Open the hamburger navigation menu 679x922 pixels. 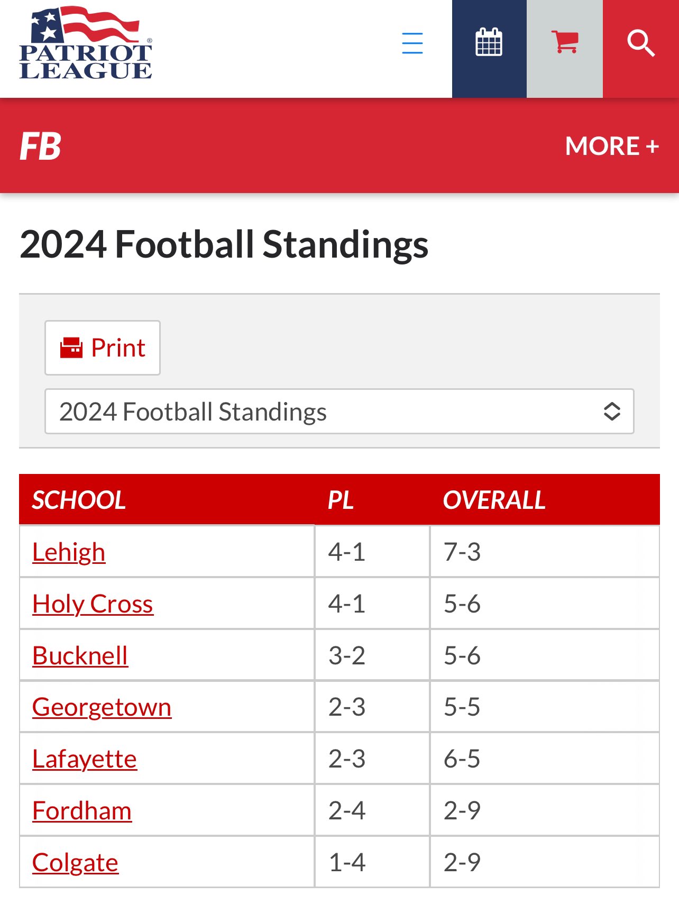[x=412, y=43]
